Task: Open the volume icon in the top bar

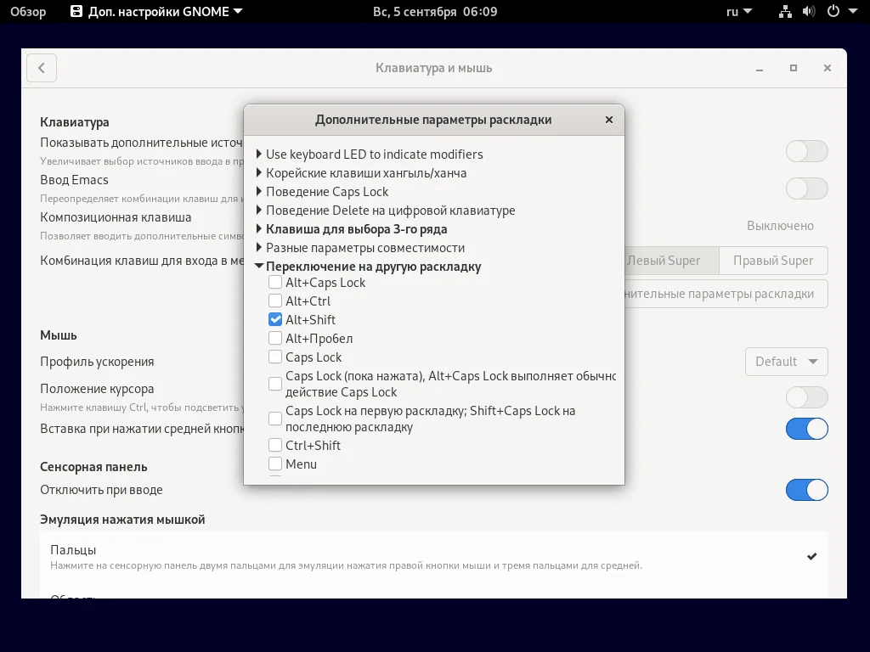Action: (x=807, y=12)
